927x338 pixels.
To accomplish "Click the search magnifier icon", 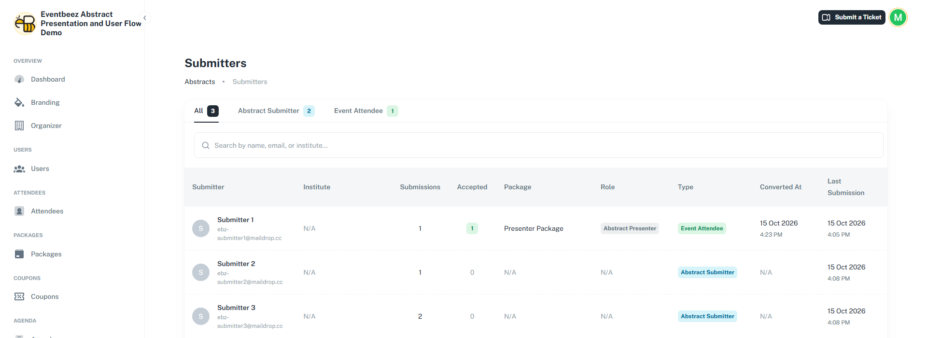I will (x=206, y=145).
